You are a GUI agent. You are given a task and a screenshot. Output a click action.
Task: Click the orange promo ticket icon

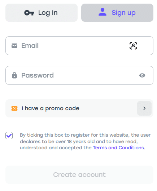click(x=14, y=108)
